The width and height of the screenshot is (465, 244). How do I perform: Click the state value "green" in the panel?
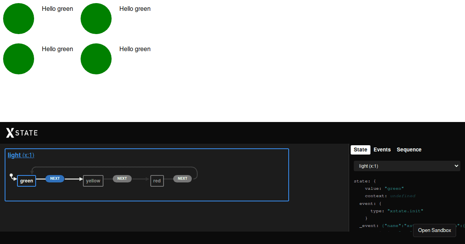394,189
